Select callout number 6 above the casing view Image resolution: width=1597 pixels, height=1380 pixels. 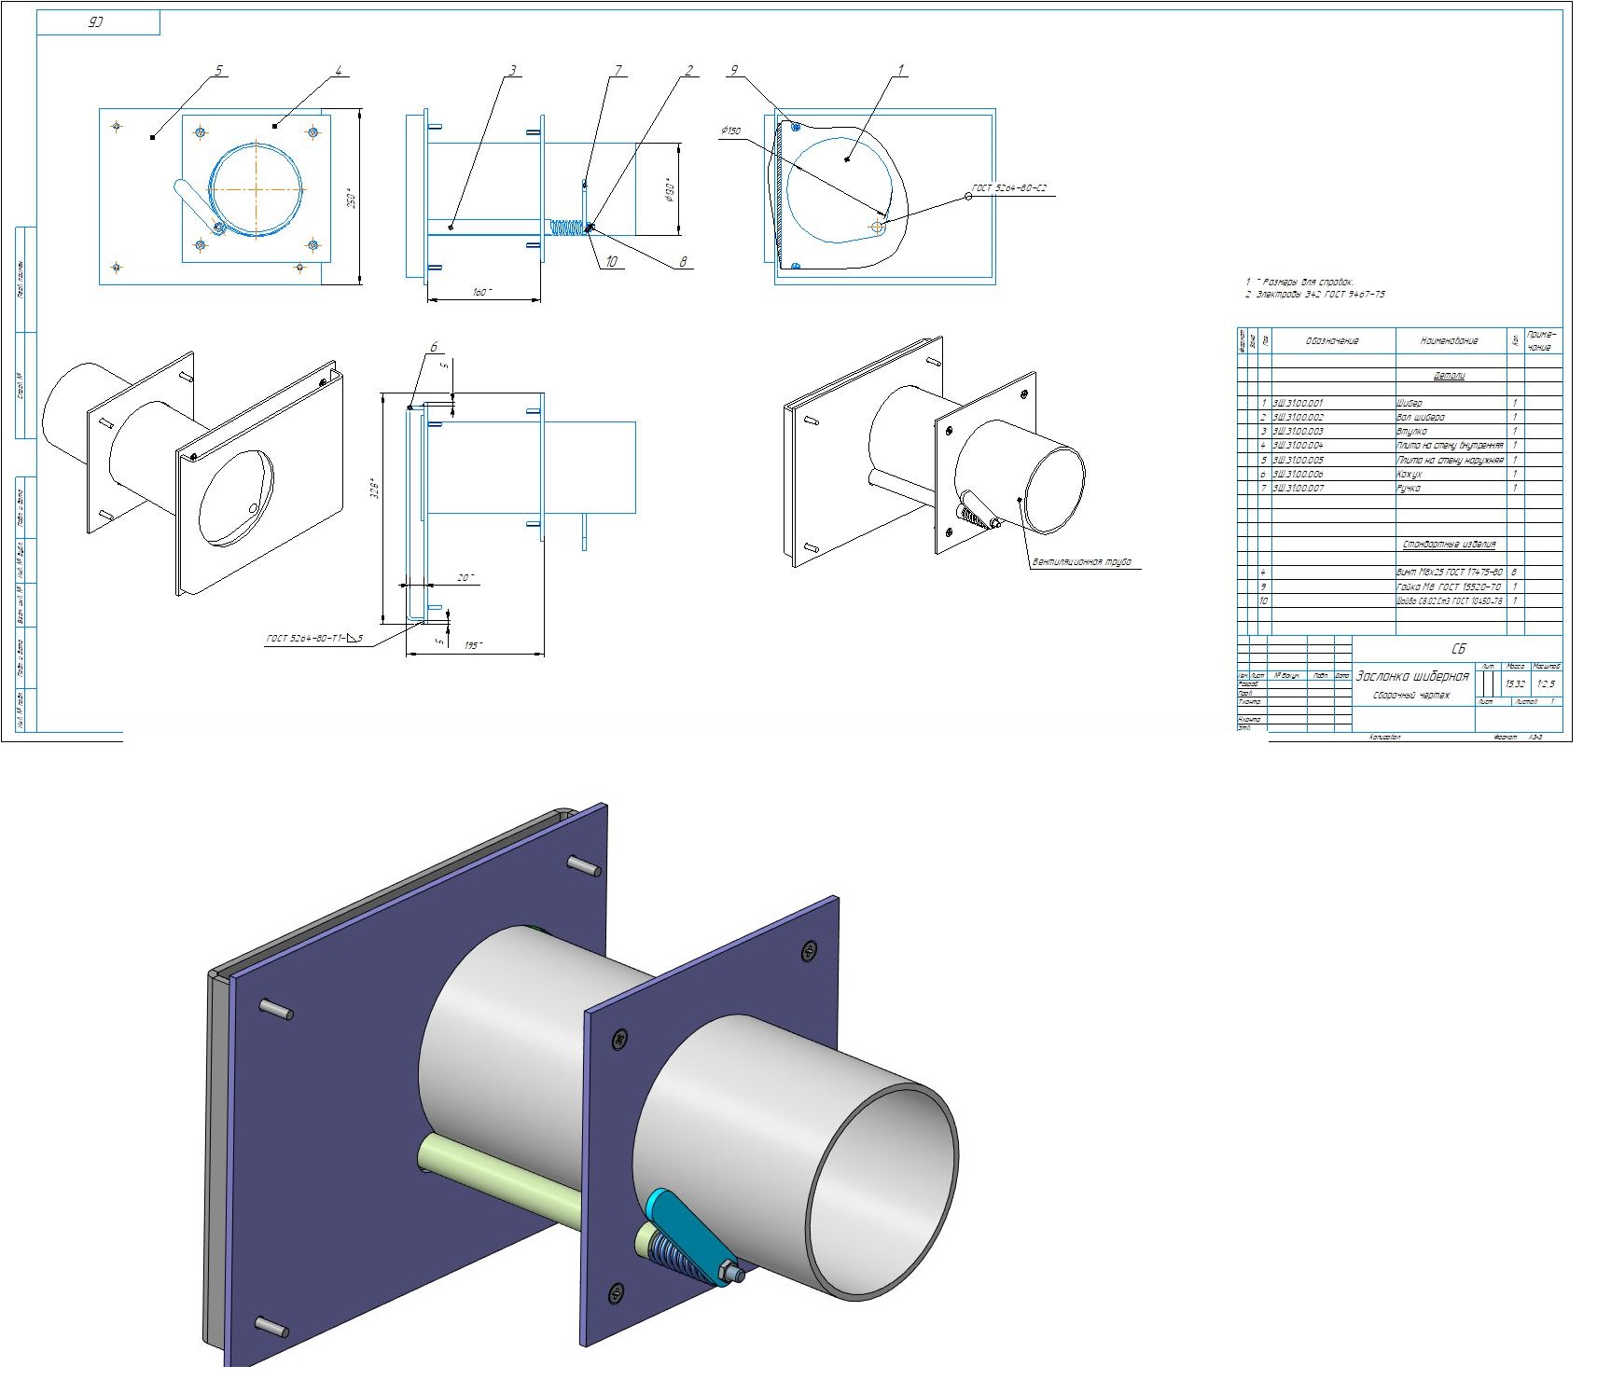[x=434, y=347]
